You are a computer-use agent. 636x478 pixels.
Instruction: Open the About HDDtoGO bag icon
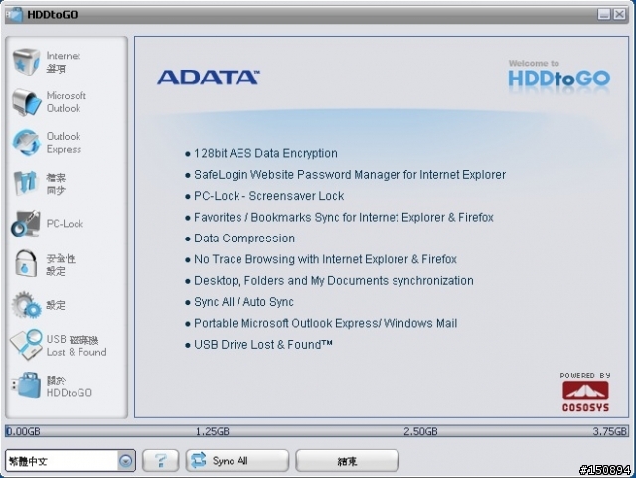coord(27,386)
